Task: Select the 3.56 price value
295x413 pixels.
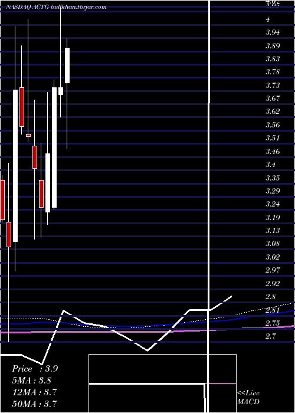Action: pyautogui.click(x=273, y=125)
